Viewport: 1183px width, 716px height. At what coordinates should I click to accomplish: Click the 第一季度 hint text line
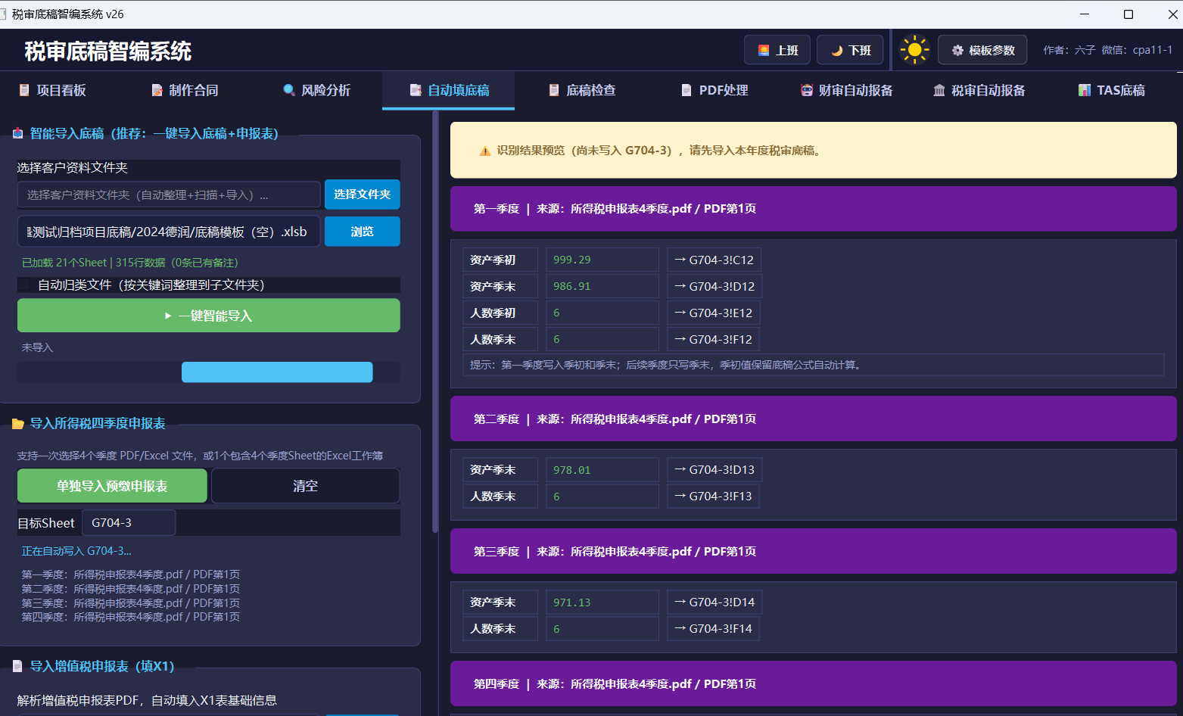coord(814,365)
